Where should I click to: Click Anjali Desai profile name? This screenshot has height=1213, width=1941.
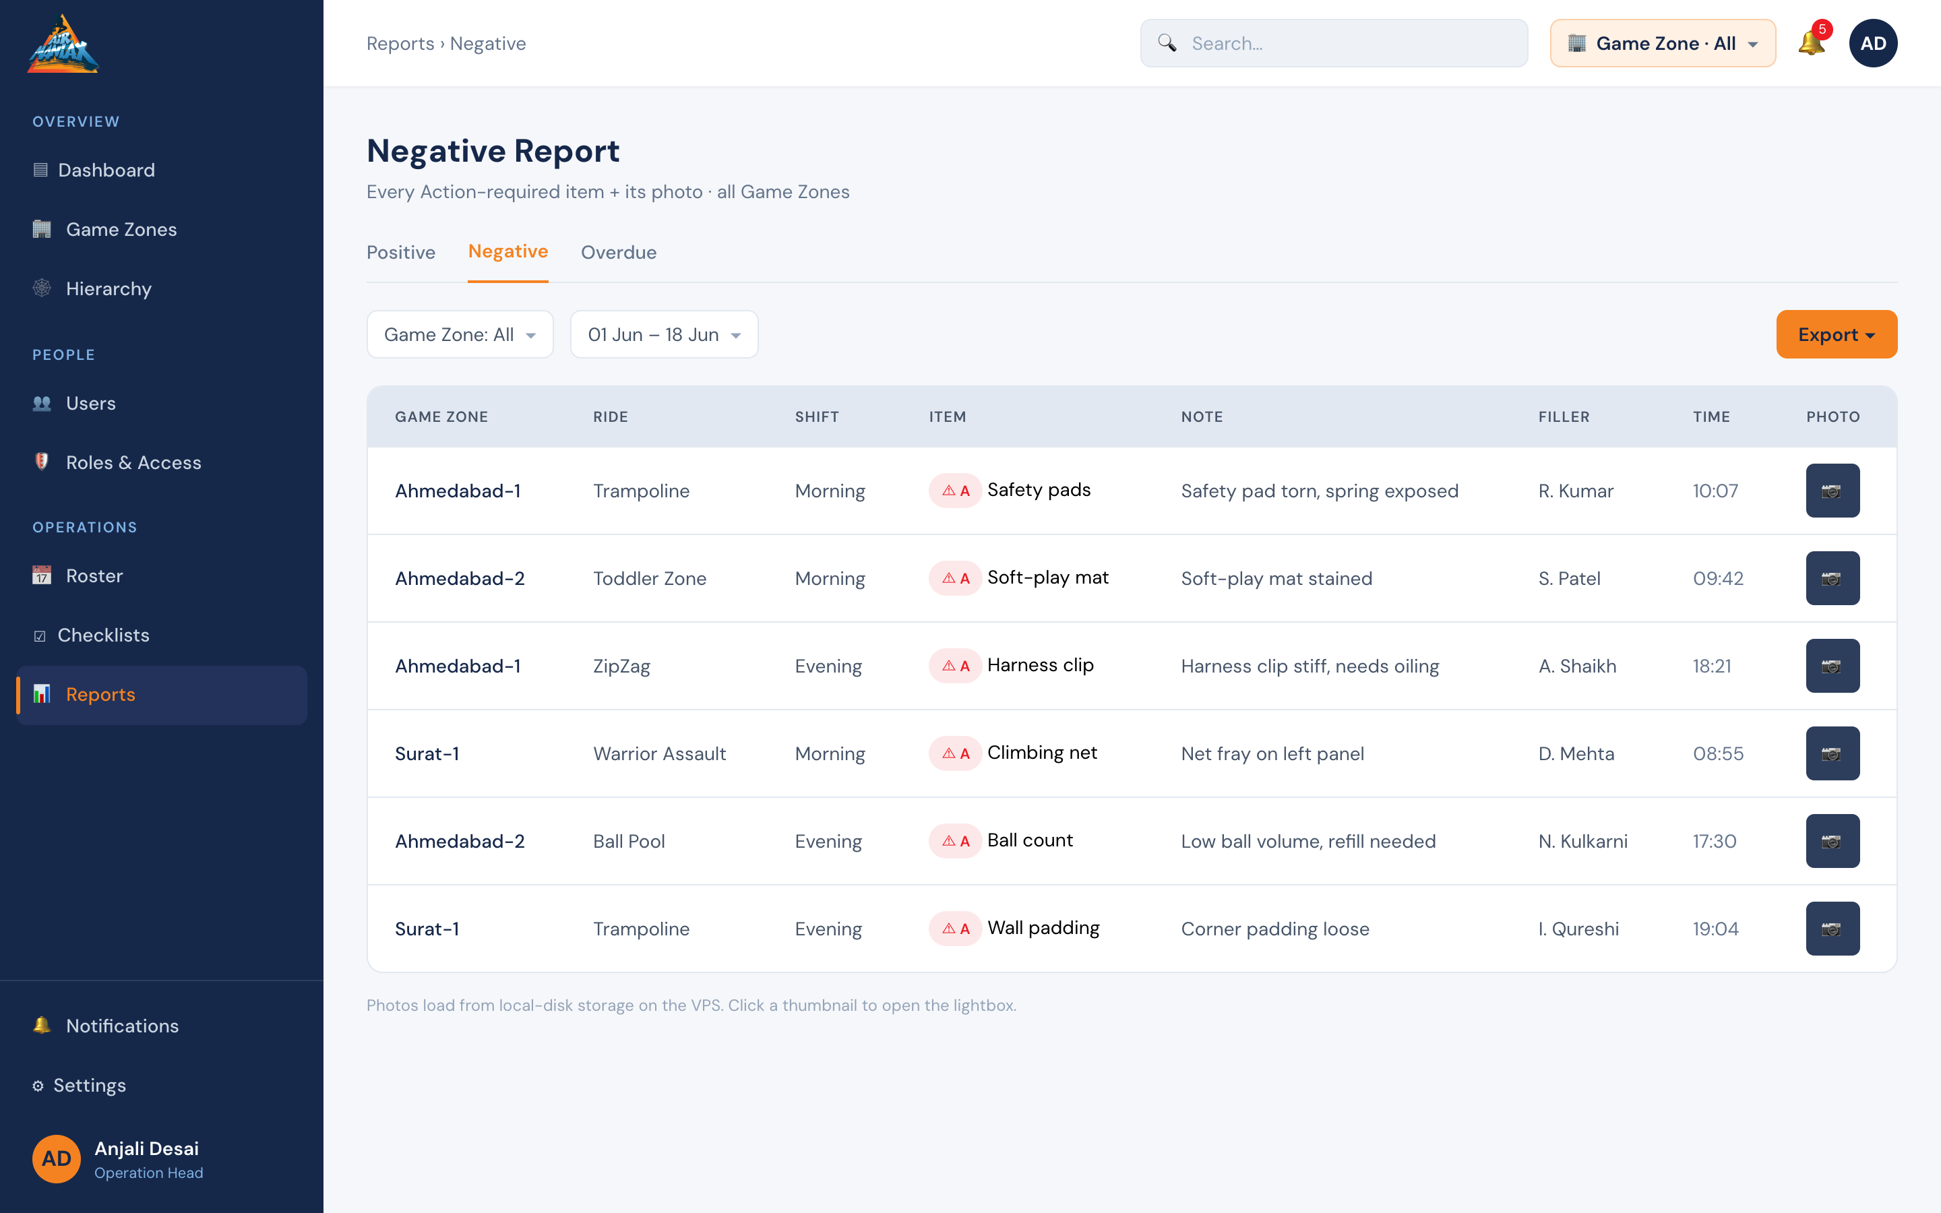[x=147, y=1149]
